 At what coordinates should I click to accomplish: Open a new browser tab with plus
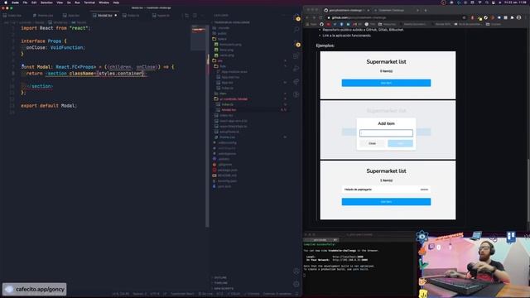[425, 10]
